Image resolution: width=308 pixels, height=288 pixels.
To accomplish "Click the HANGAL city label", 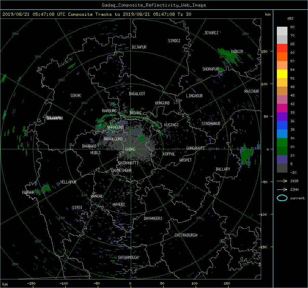I will 97,196.
